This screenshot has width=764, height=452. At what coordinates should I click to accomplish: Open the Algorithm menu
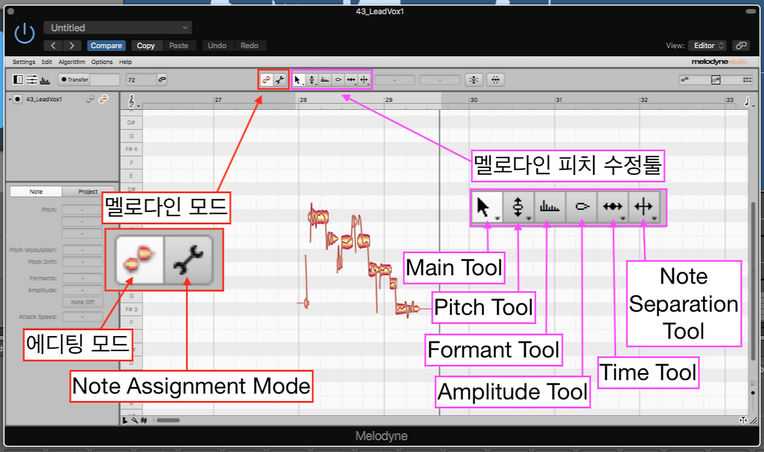pos(72,62)
